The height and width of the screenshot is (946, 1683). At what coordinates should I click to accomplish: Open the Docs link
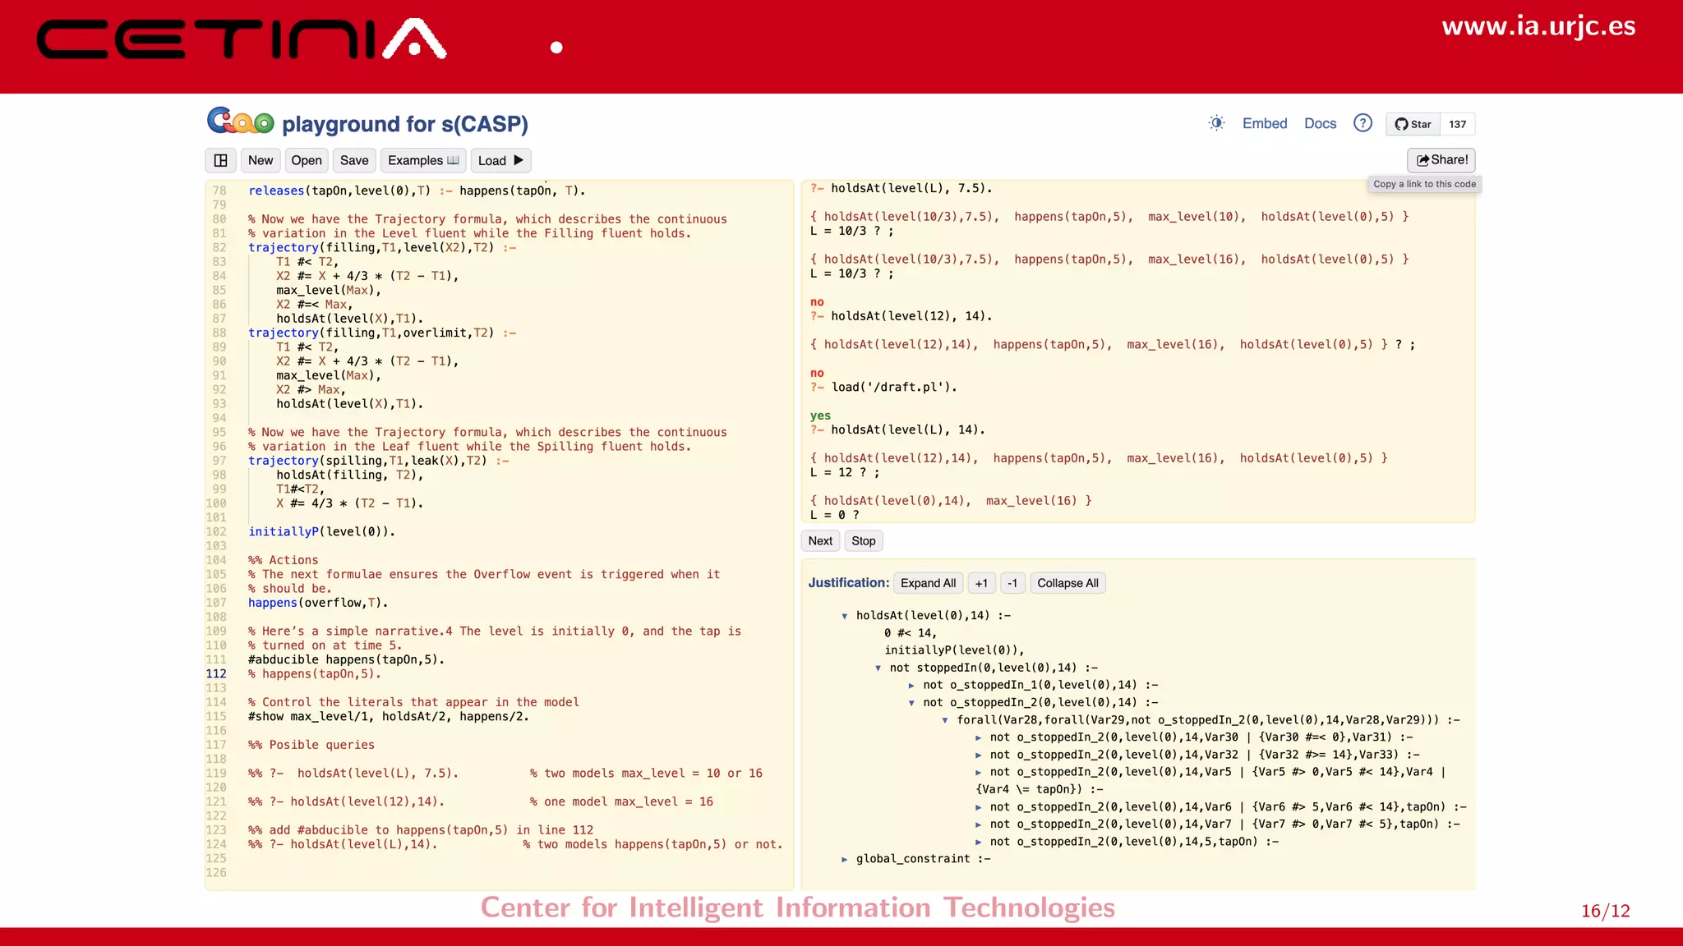(x=1320, y=123)
